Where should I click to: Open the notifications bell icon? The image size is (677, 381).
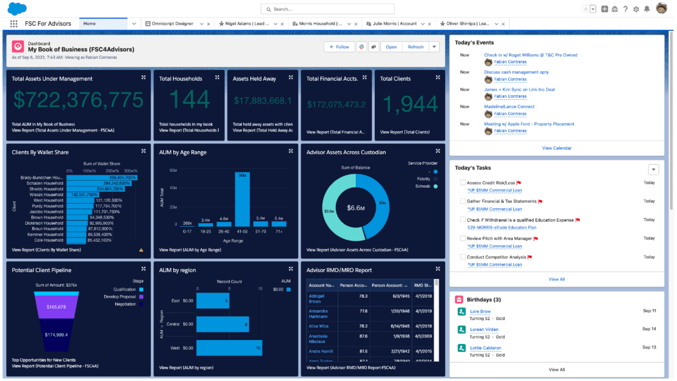647,9
